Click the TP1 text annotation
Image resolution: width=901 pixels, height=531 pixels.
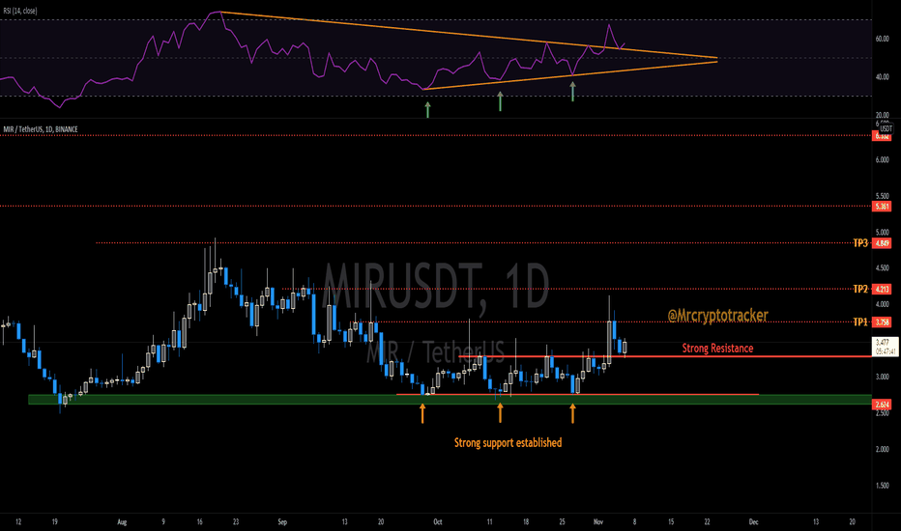click(x=860, y=322)
